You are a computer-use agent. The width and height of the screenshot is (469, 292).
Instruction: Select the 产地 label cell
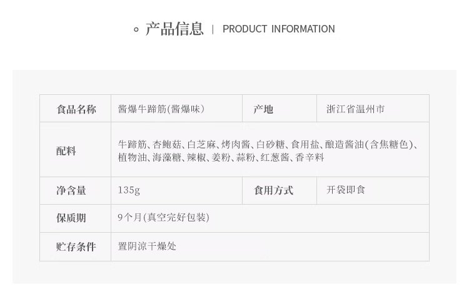click(263, 109)
